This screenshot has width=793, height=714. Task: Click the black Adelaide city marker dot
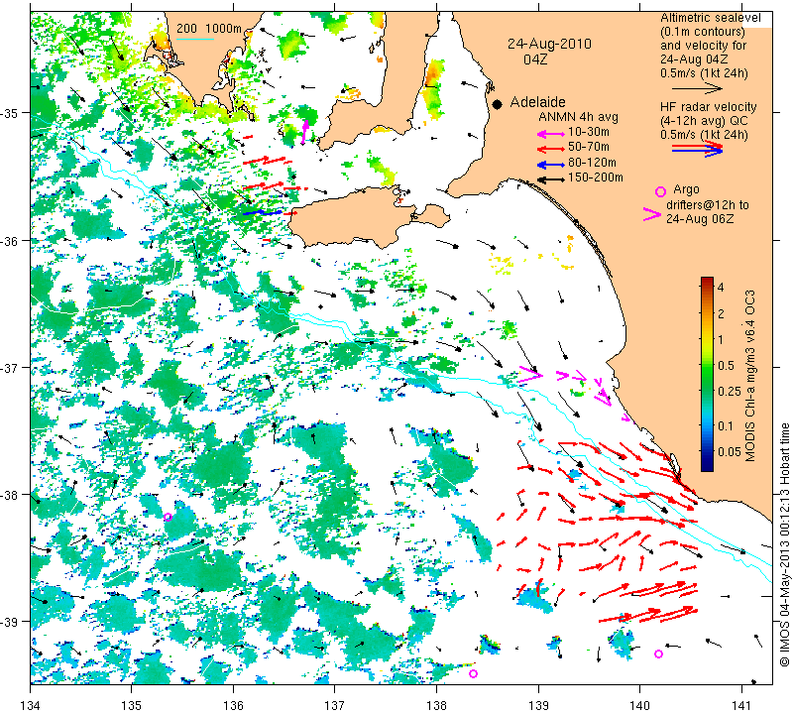click(498, 104)
